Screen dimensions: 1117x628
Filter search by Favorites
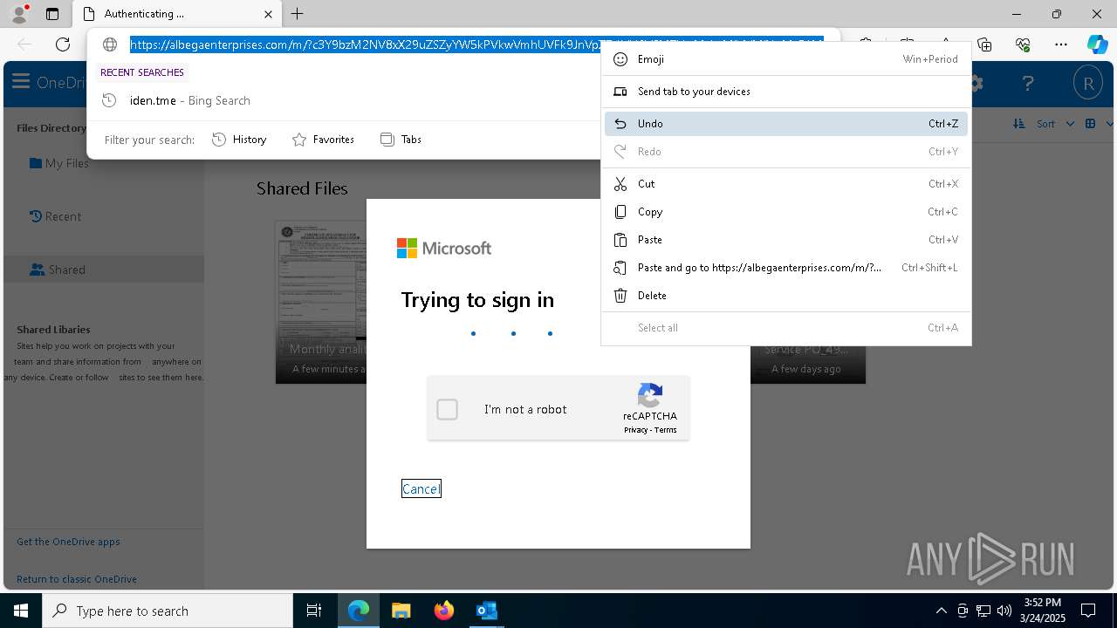point(323,140)
